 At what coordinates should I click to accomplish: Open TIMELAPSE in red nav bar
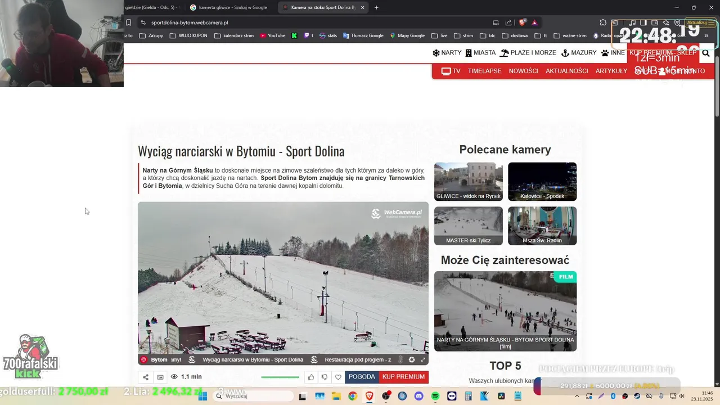pyautogui.click(x=484, y=71)
